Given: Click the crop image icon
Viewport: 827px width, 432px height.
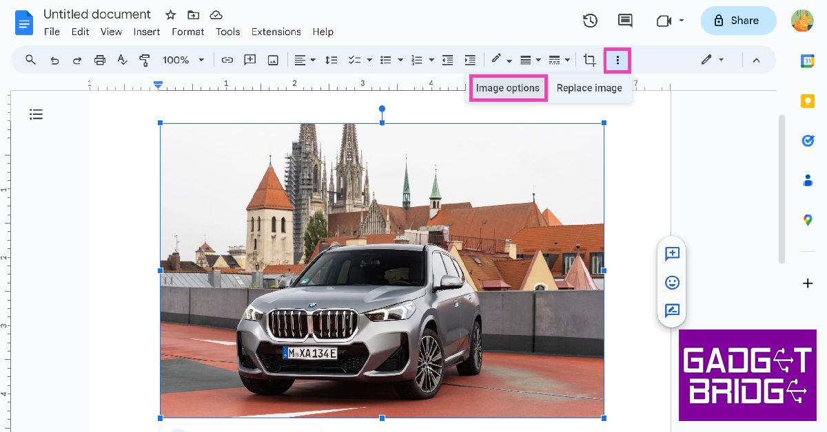Looking at the screenshot, I should [x=589, y=60].
